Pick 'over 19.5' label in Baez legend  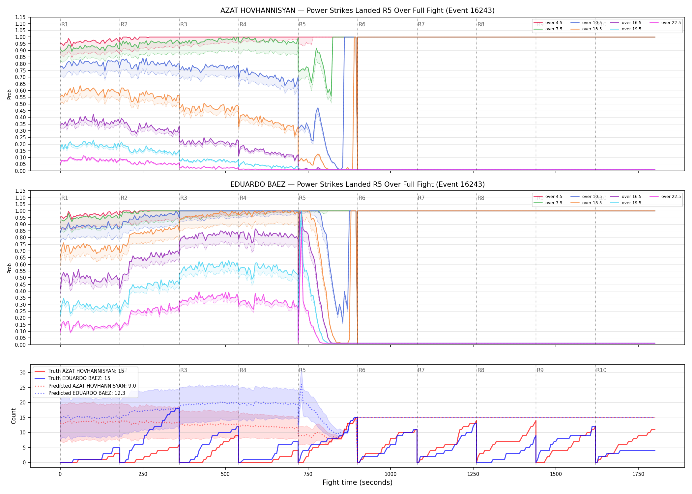coord(631,203)
